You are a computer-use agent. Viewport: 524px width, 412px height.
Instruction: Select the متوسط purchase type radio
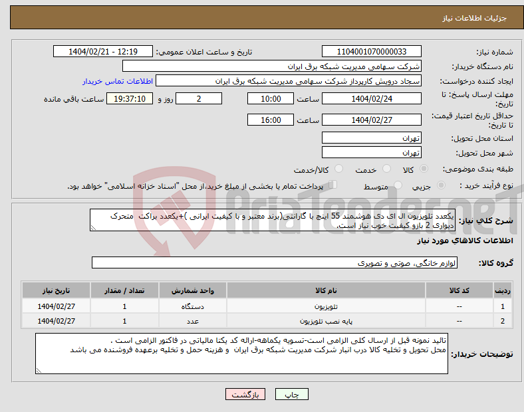point(398,185)
